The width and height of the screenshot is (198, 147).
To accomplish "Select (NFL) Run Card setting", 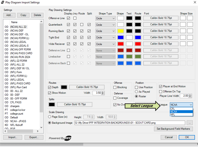I will click(x=18, y=87).
